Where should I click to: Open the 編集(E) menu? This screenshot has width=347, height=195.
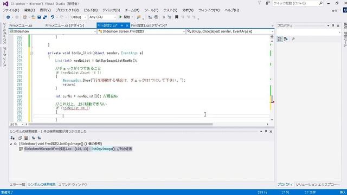tap(29, 10)
